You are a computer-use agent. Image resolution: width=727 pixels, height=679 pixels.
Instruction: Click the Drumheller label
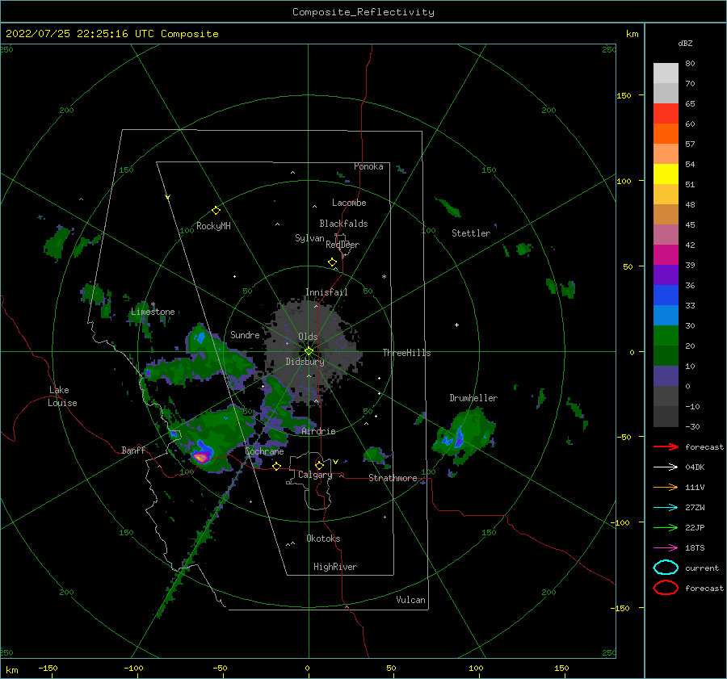click(x=473, y=398)
